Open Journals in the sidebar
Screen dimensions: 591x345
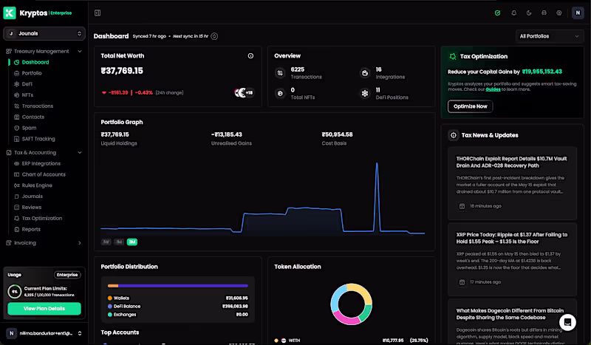pos(32,197)
